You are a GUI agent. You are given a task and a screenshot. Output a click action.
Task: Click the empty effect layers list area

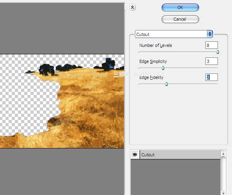(176, 177)
